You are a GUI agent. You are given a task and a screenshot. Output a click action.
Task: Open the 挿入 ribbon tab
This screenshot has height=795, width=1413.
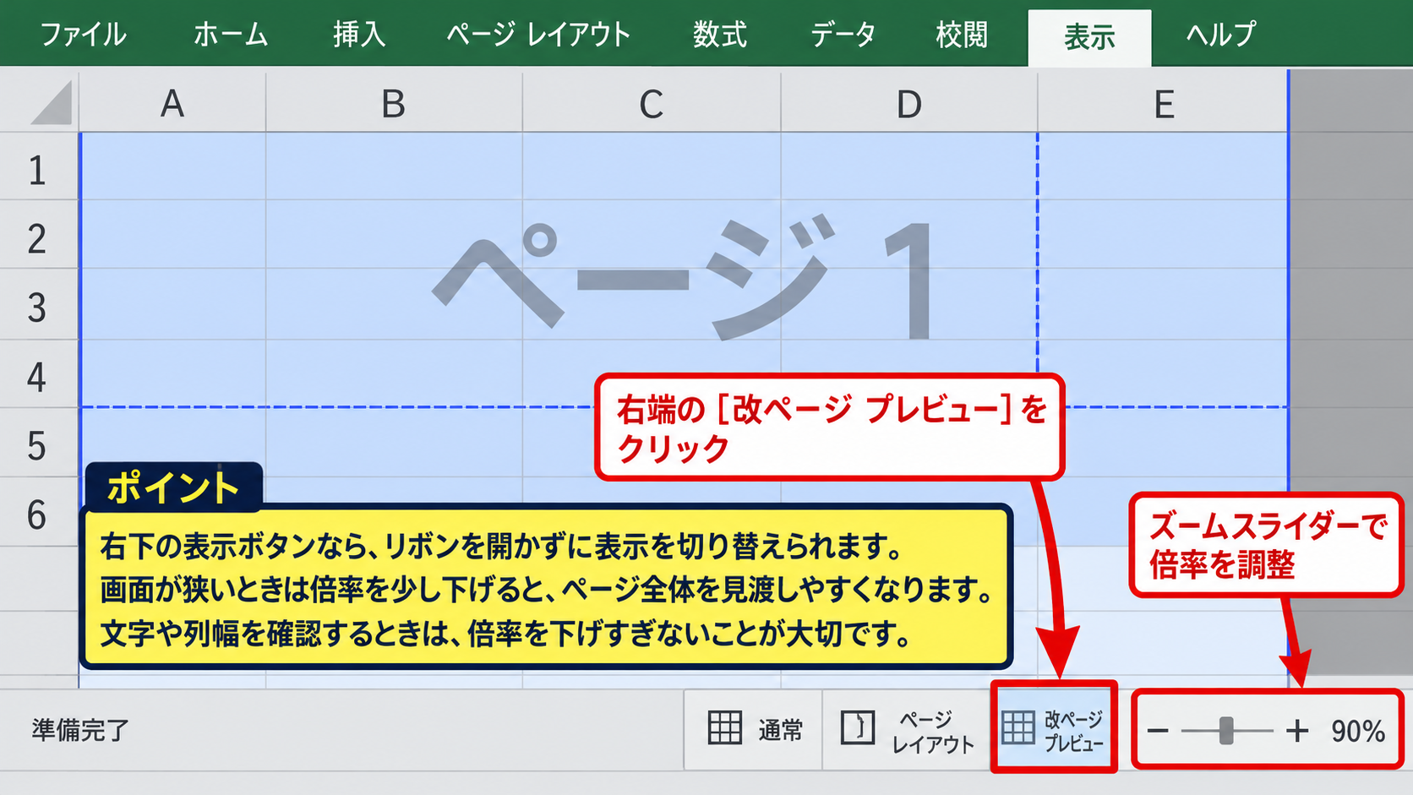pos(359,35)
